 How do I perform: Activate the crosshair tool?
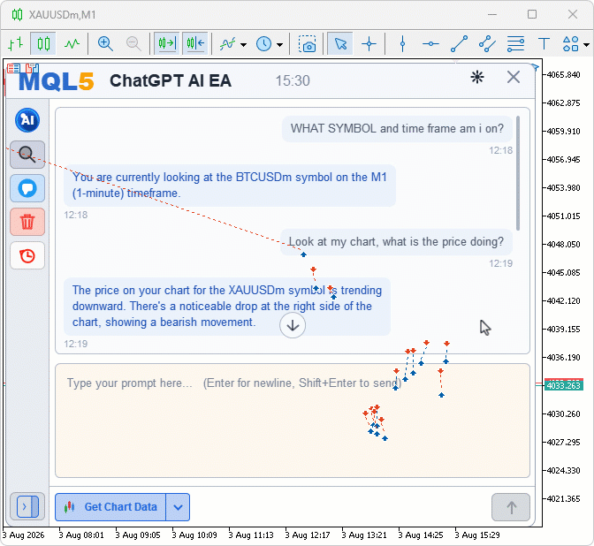pyautogui.click(x=369, y=44)
